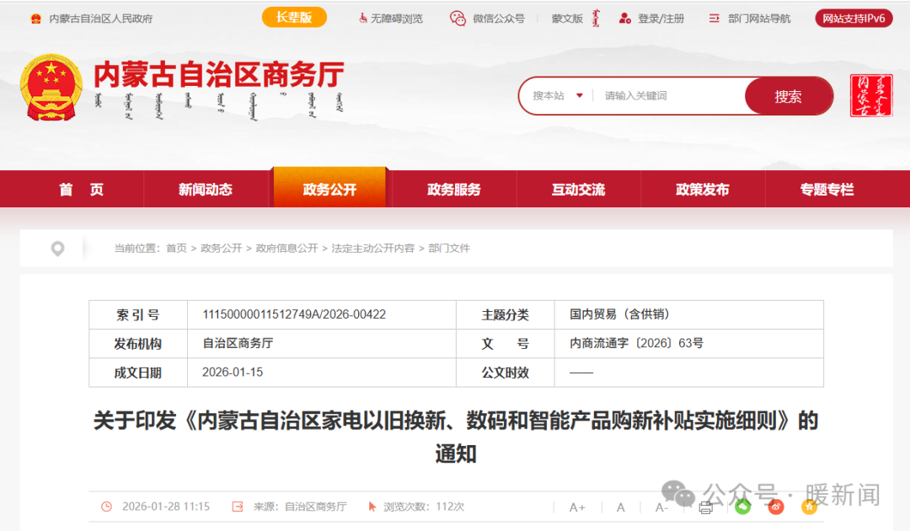The height and width of the screenshot is (531, 910).
Task: Share article via green WeChat icon
Action: tap(742, 507)
